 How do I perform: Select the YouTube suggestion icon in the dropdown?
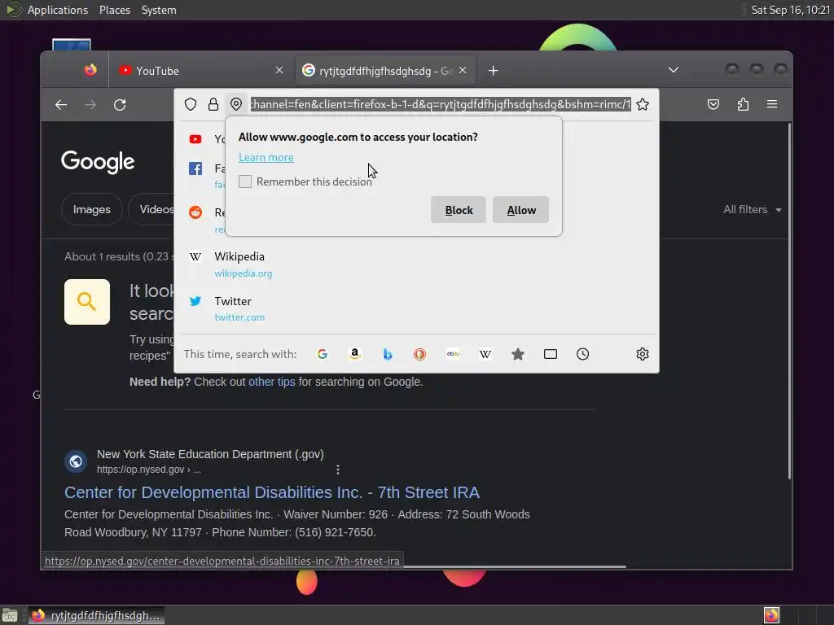(x=195, y=139)
